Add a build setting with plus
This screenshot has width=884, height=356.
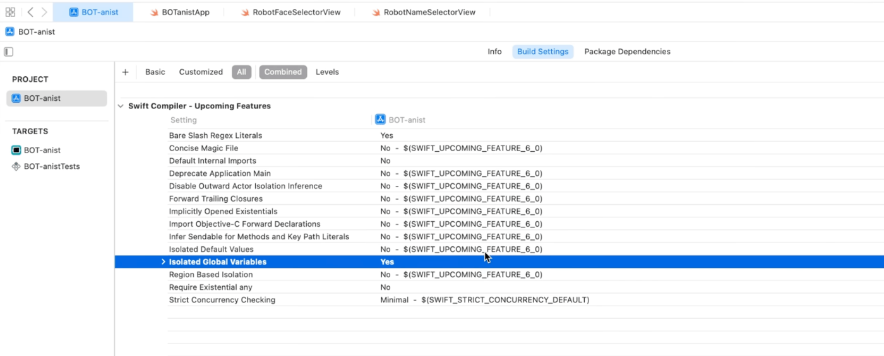pyautogui.click(x=125, y=72)
